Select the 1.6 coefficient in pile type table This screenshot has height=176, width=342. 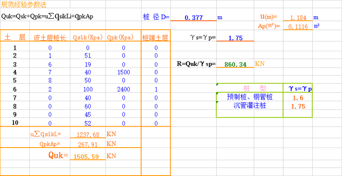(298, 98)
